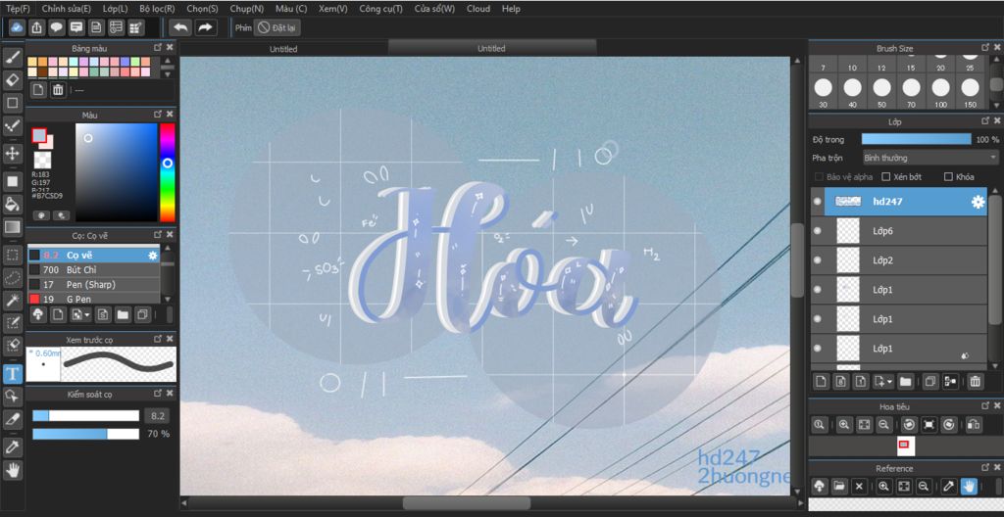
Task: Delete layer with the trash icon in Lớp panel
Action: tap(975, 382)
